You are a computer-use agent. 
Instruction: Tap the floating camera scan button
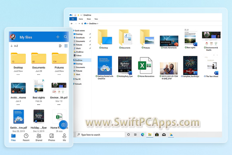63,125
